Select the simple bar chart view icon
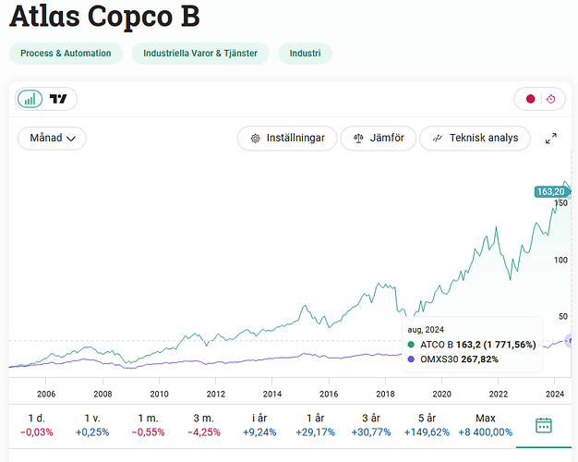 (31, 99)
